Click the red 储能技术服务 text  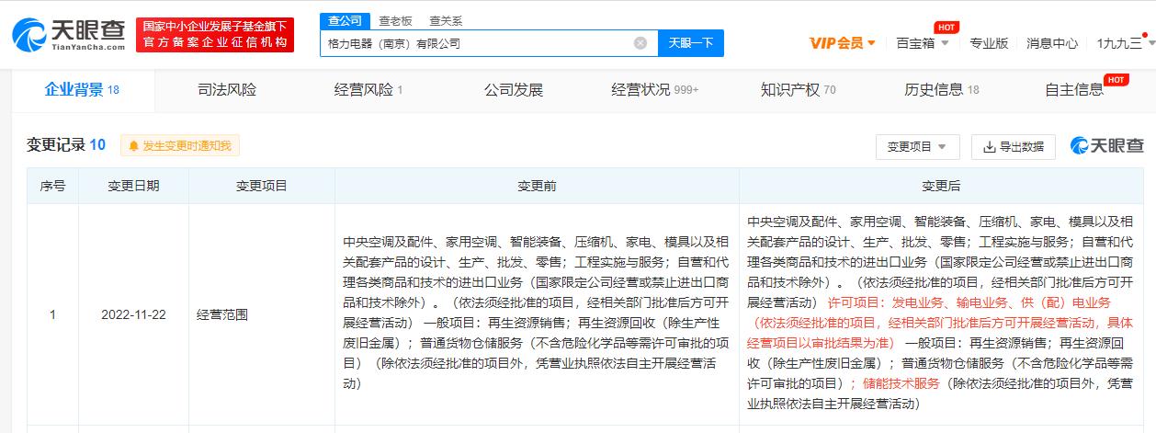click(x=902, y=383)
